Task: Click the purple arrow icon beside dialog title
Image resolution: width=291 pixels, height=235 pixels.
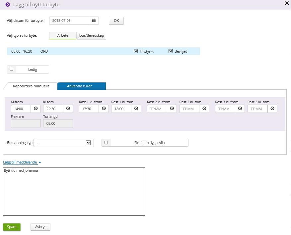Action: (x=8, y=4)
